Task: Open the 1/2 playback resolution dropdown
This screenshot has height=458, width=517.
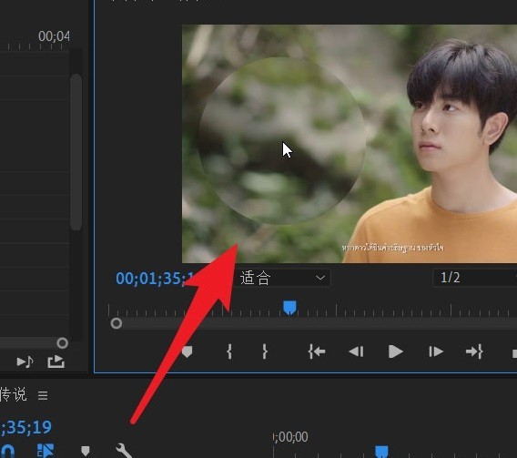Action: pos(475,278)
